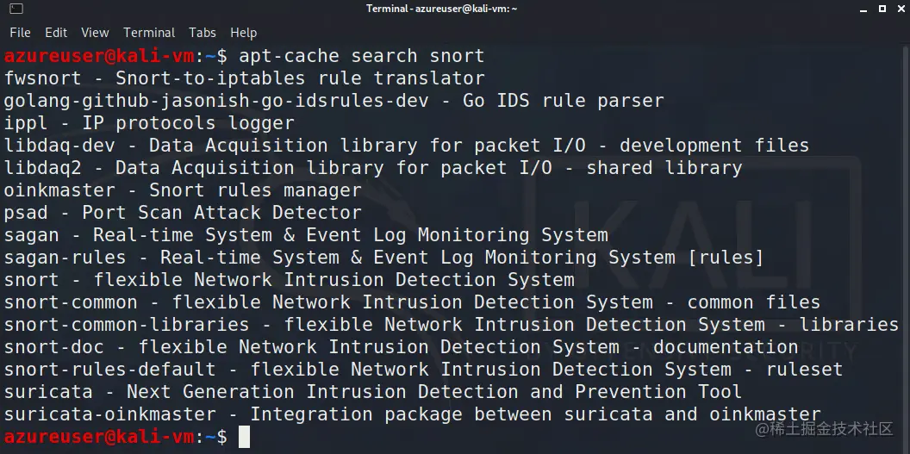Open the View menu
Viewport: 910px width, 454px height.
[95, 33]
